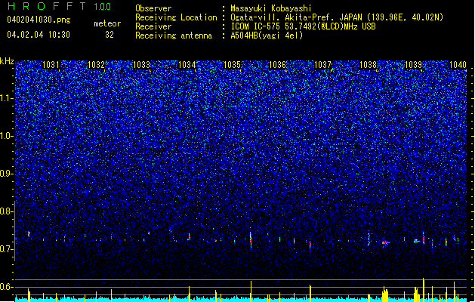Click the 0.8 kHz frequency axis label
The width and height of the screenshot is (475, 302).
(7, 211)
